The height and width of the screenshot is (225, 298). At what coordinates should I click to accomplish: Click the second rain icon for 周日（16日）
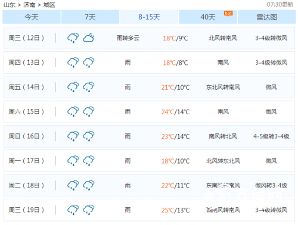pyautogui.click(x=89, y=136)
